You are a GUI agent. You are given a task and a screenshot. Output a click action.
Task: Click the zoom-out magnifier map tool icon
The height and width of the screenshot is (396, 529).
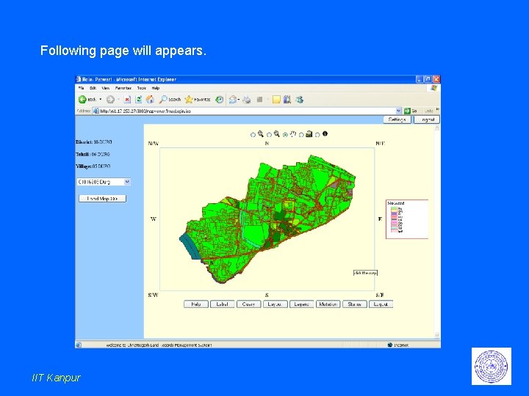coord(277,133)
